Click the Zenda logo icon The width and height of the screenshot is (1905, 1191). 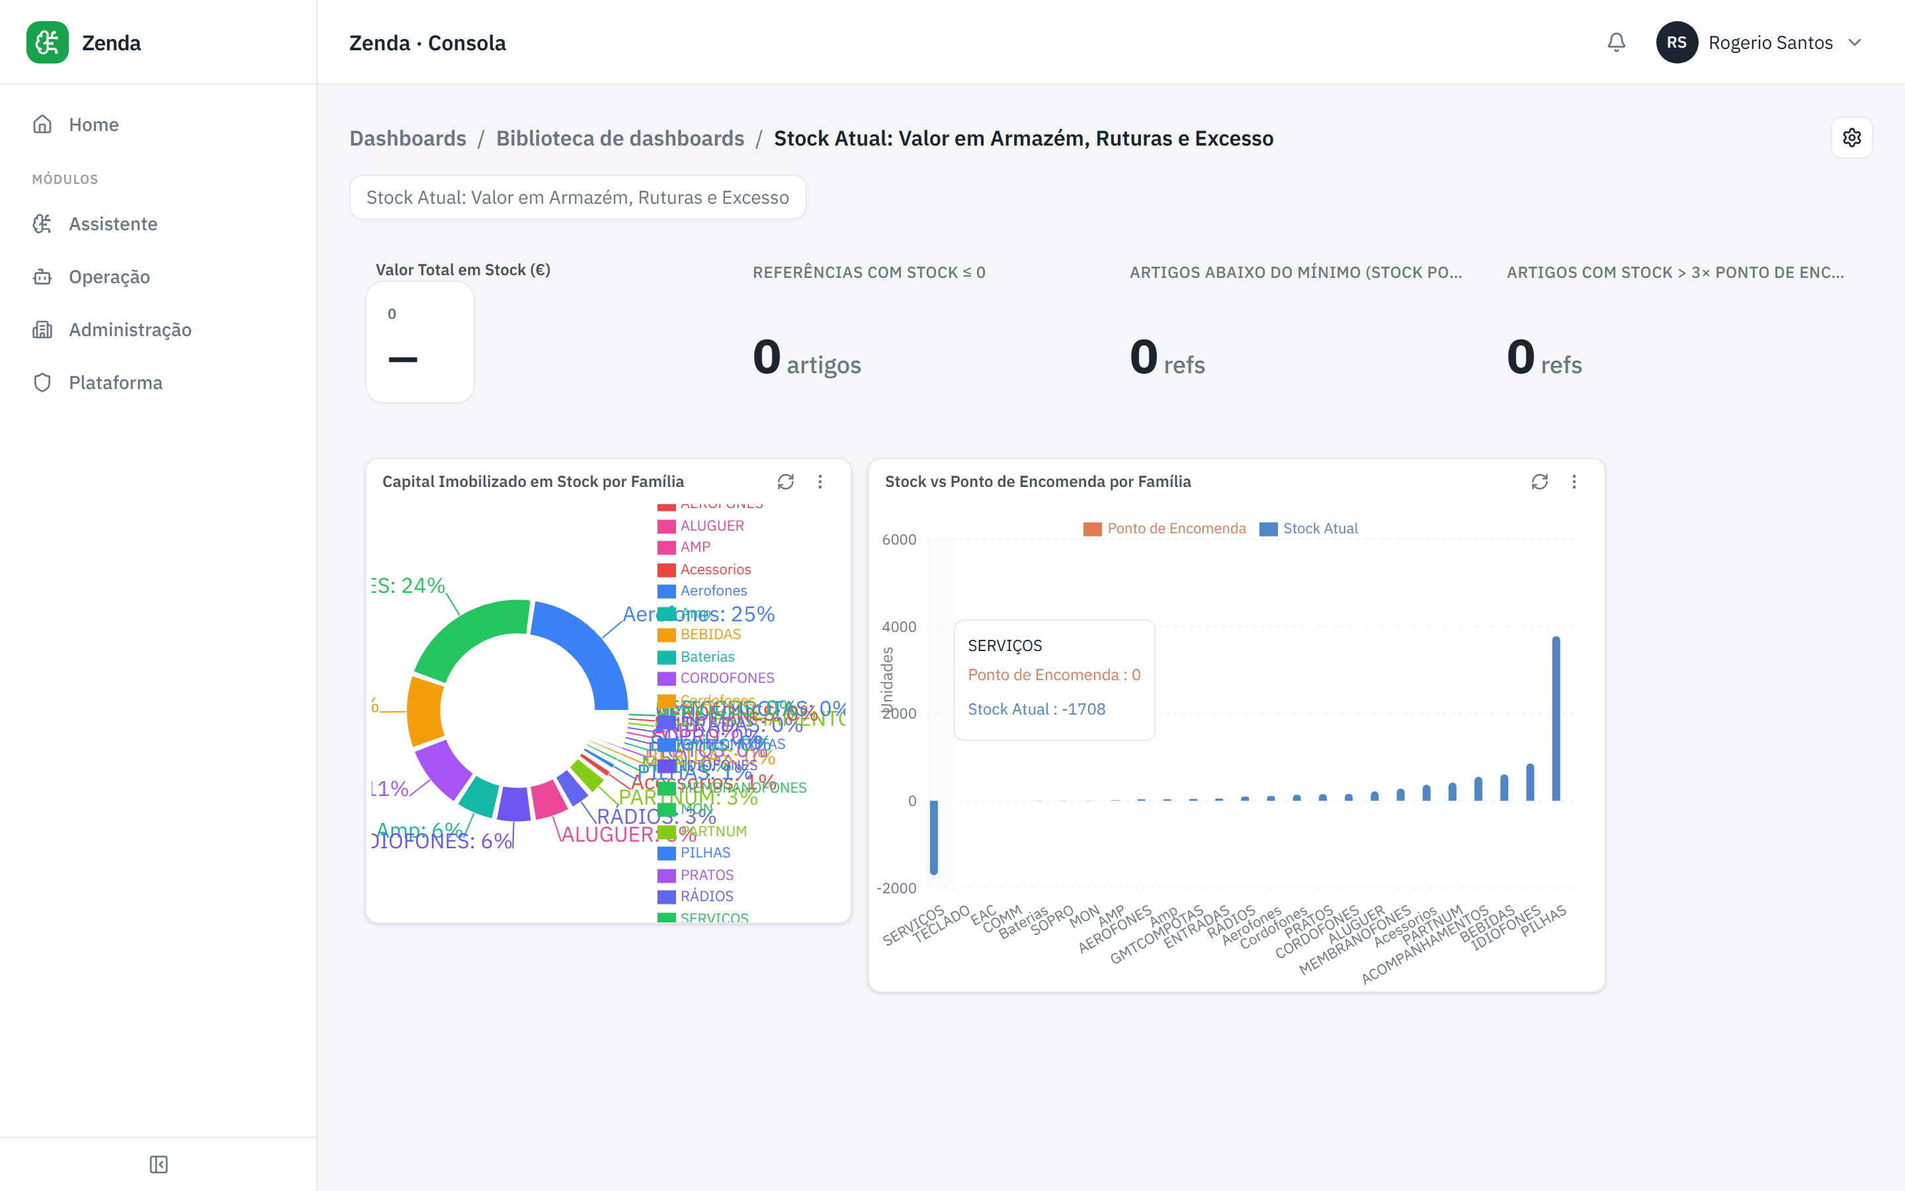(x=47, y=42)
